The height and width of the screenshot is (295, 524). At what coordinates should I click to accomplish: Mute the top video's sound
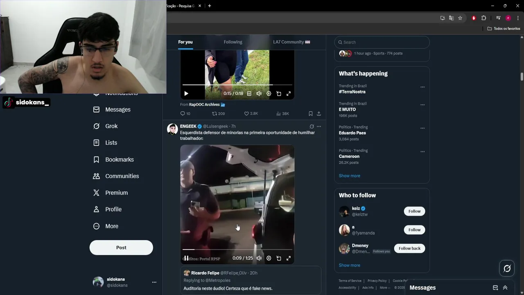tap(259, 93)
